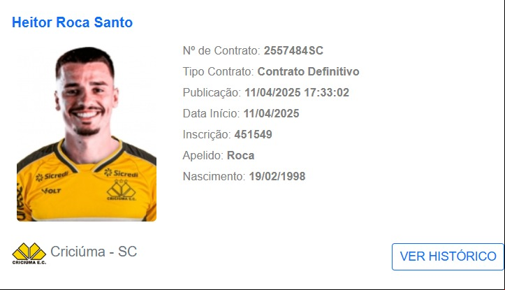Open the Heitor Roca Santo name link
Image resolution: width=505 pixels, height=290 pixels.
tap(72, 22)
